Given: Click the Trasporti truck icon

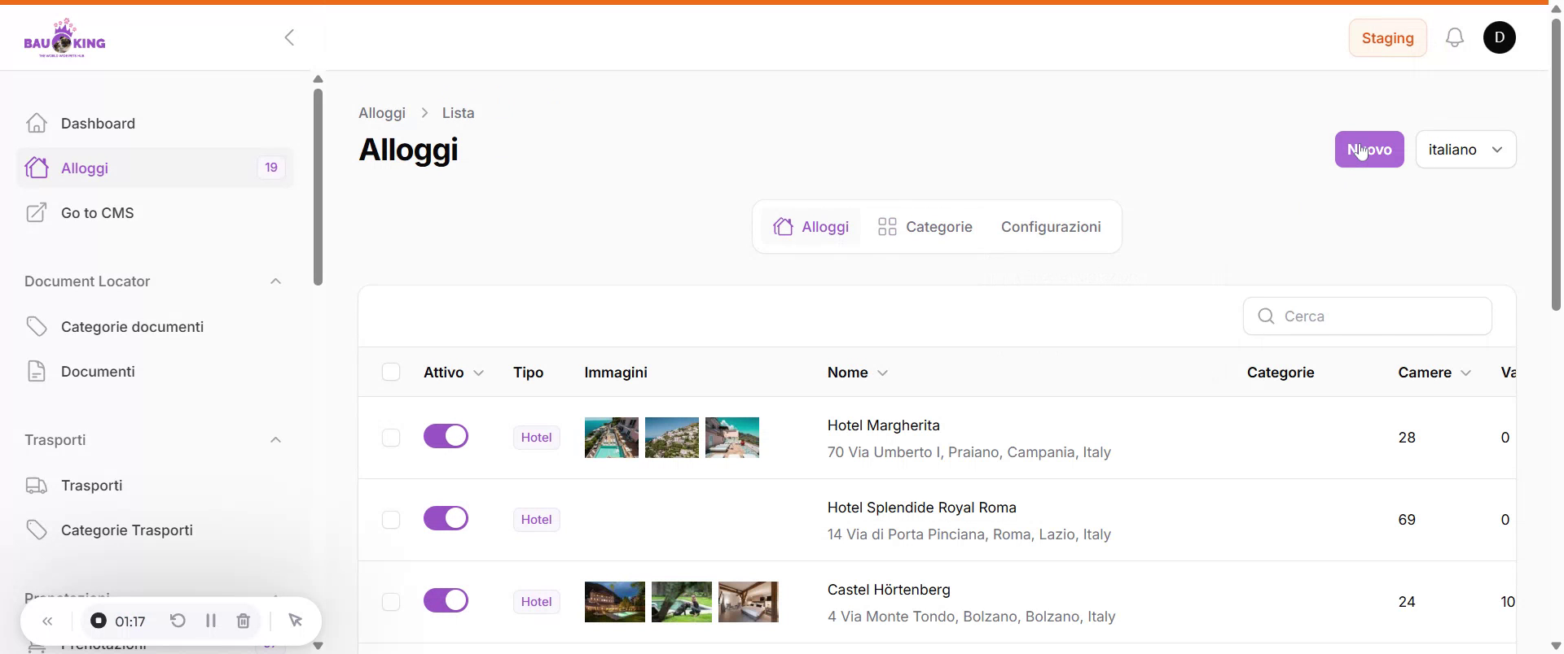Looking at the screenshot, I should pyautogui.click(x=37, y=485).
